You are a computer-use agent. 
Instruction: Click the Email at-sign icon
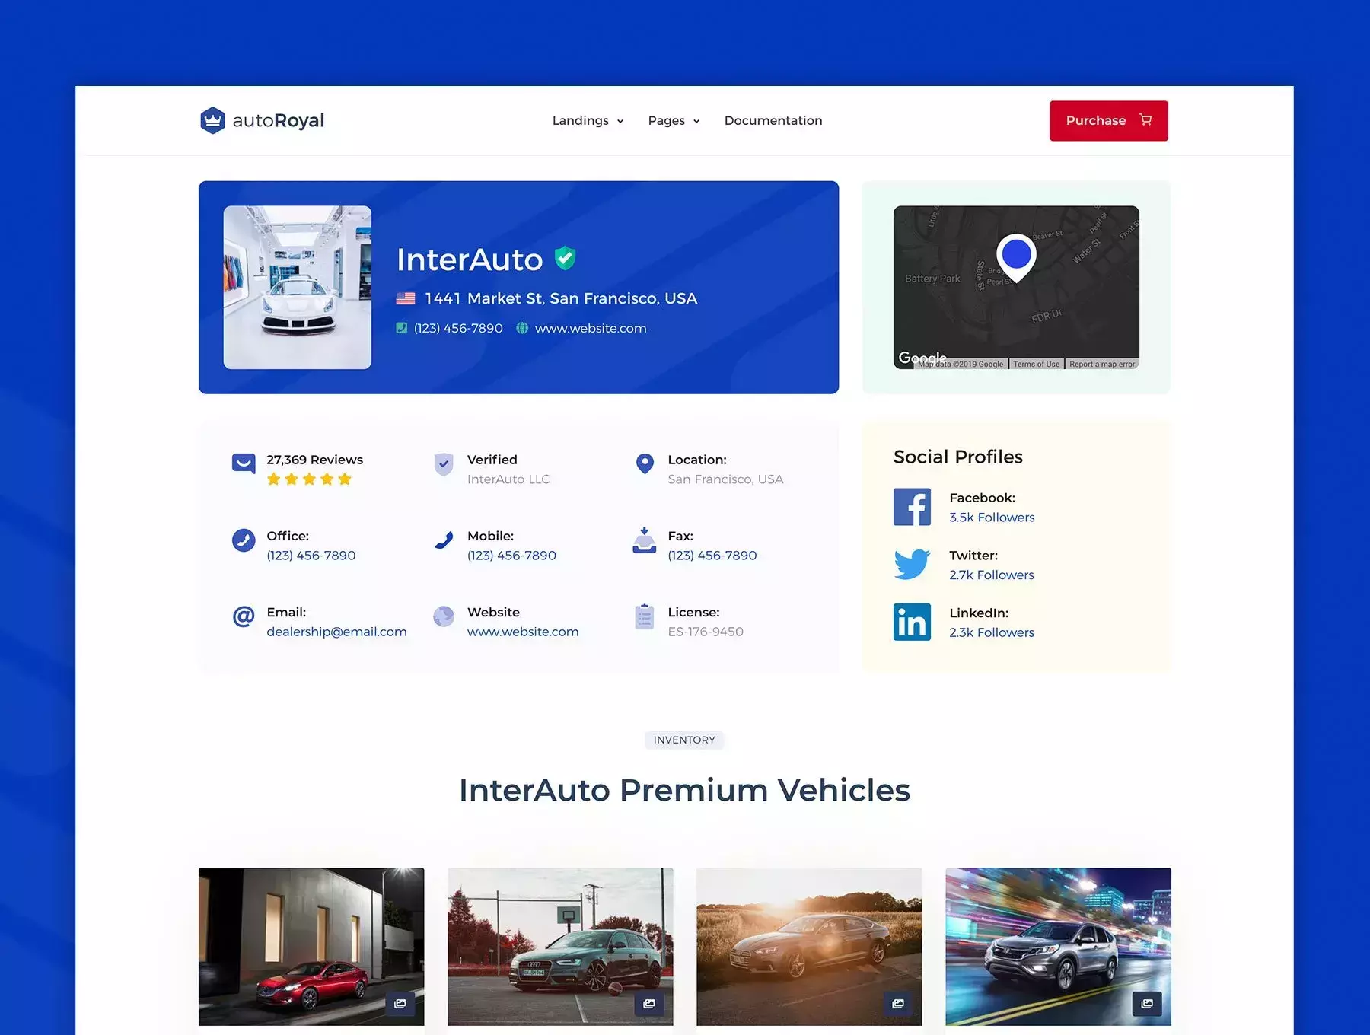click(x=244, y=616)
